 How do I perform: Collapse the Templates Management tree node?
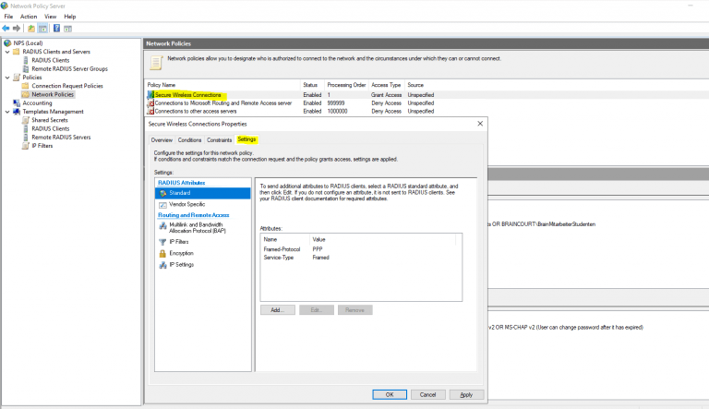(x=7, y=112)
